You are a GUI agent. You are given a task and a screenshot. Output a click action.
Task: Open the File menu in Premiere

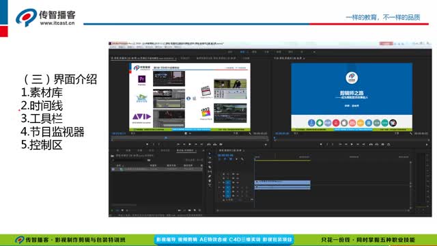pos(112,47)
